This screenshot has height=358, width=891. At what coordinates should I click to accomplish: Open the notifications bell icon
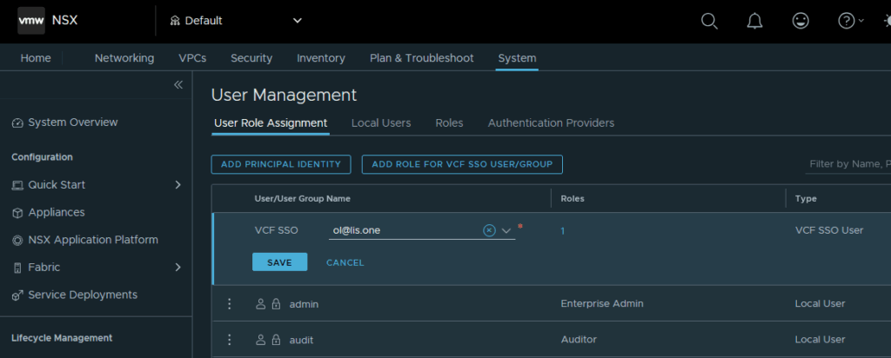coord(754,21)
